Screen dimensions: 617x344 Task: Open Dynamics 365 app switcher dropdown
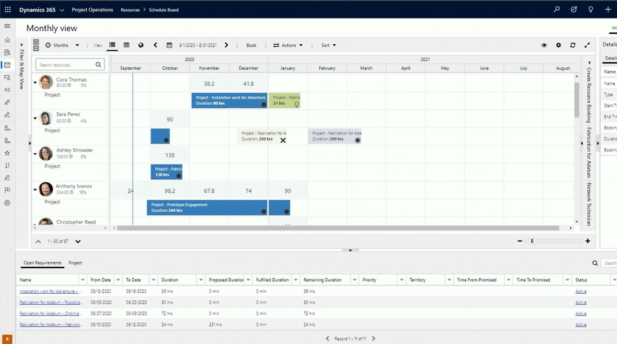coord(62,10)
